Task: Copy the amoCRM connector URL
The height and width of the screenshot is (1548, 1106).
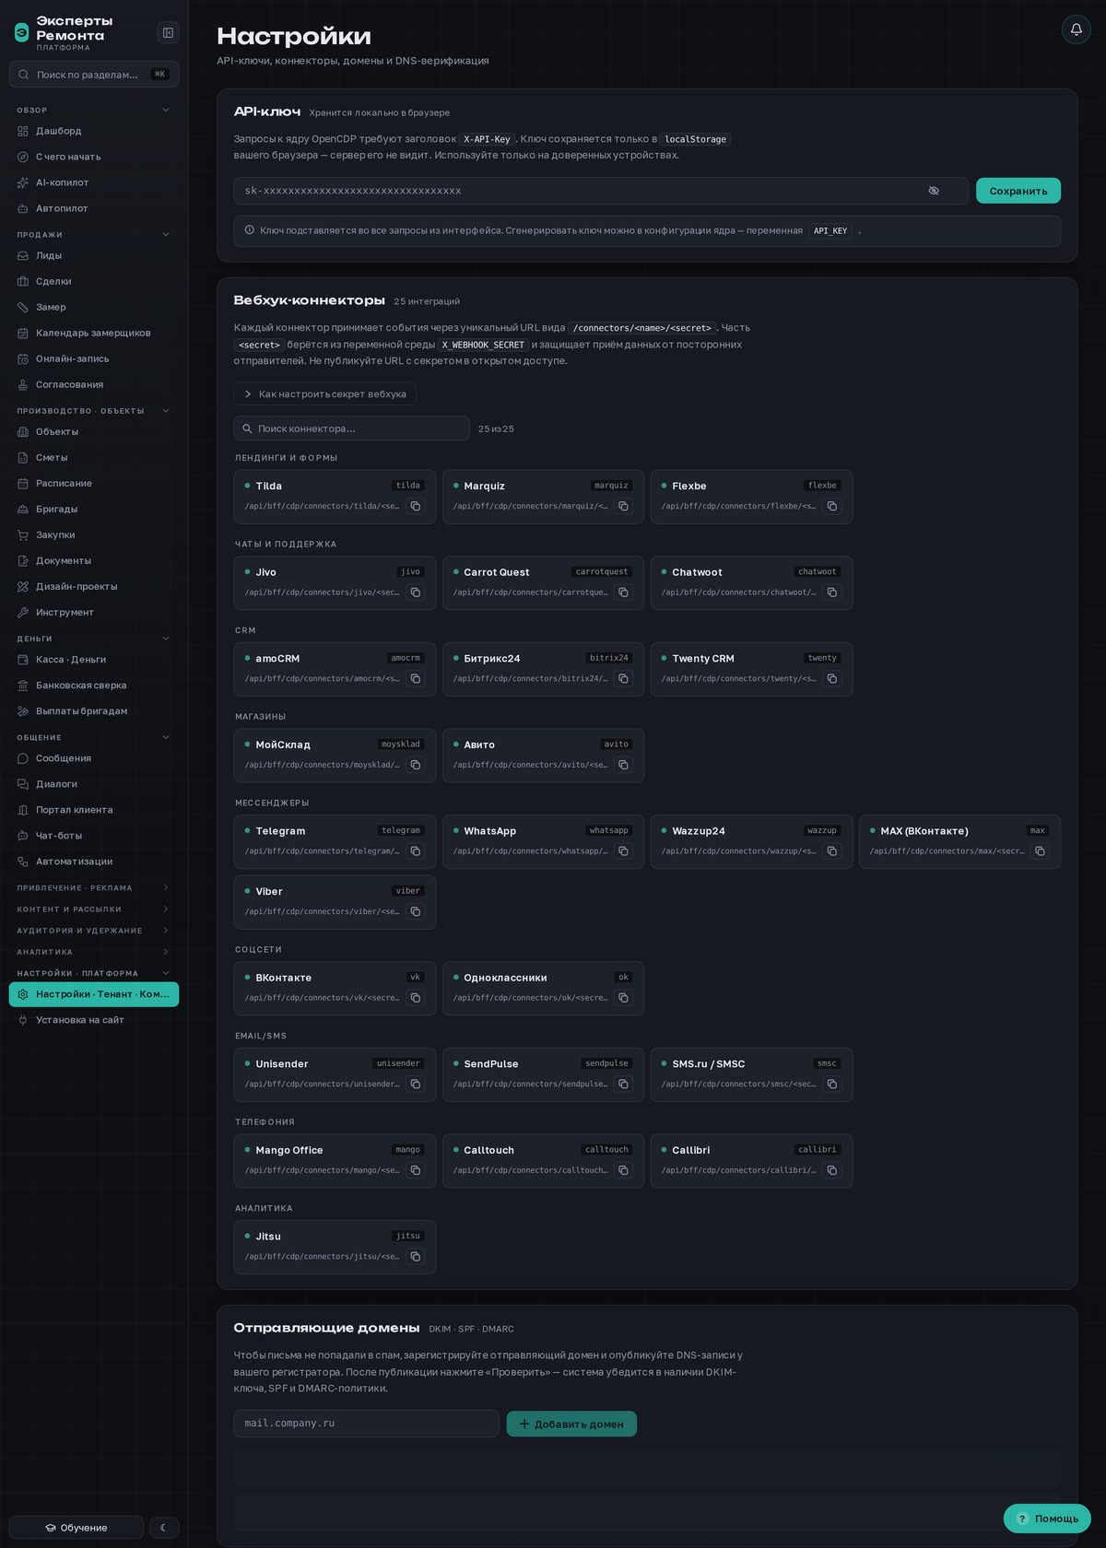Action: click(416, 678)
